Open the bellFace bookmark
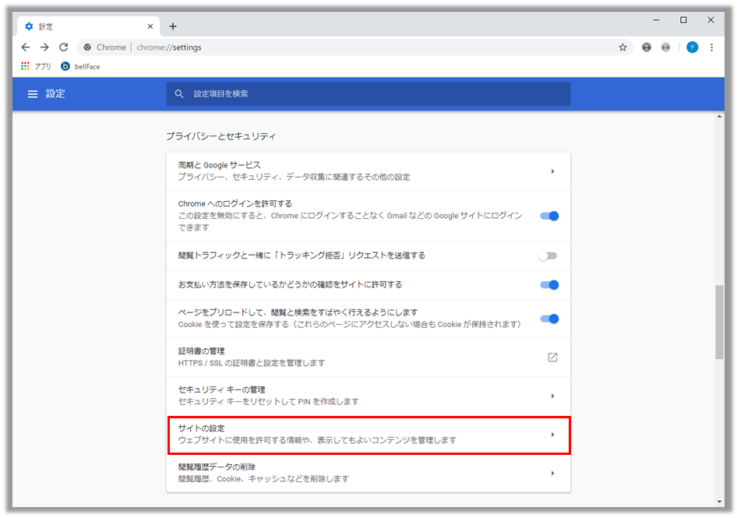Screen dimensions: 737x518 click(x=80, y=66)
